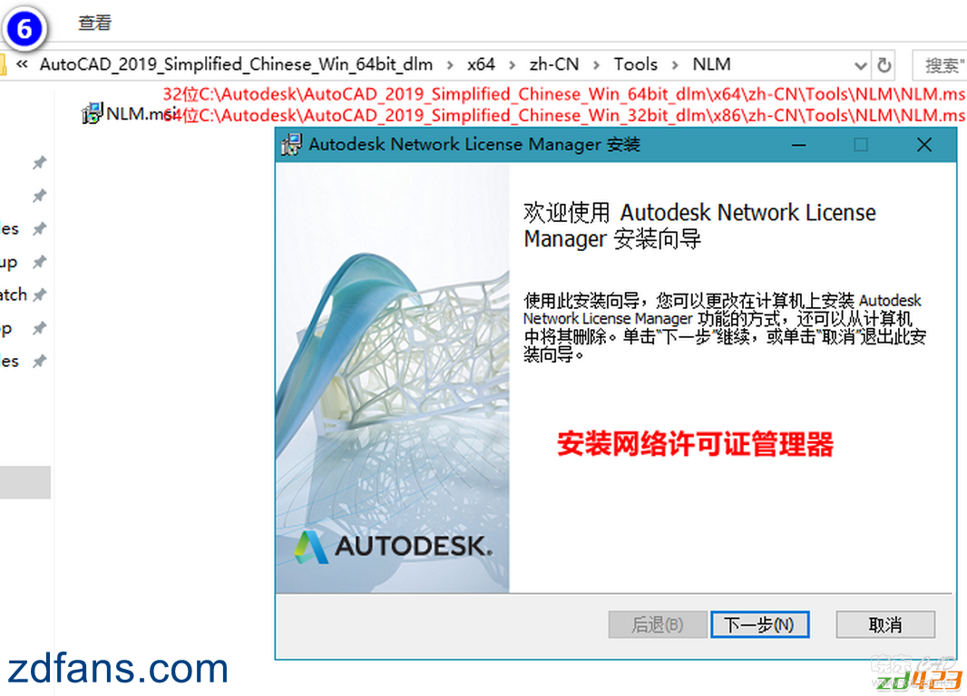Click the installer icon in the dialog title bar

click(291, 145)
